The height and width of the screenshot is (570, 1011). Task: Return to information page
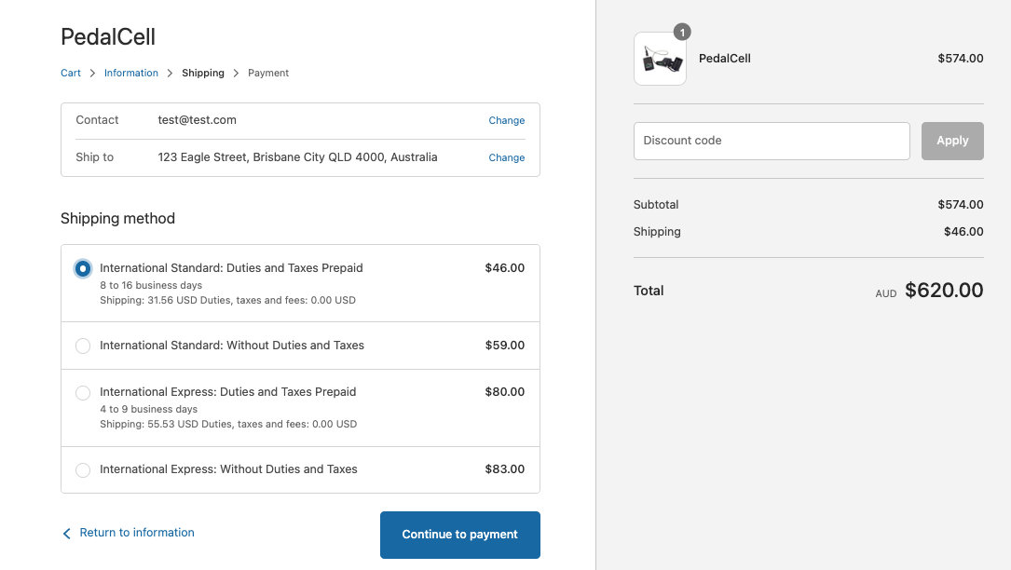coord(137,533)
